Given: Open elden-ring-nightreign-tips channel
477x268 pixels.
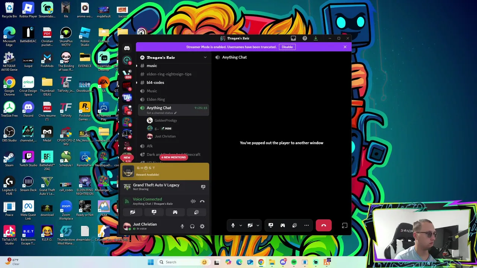Looking at the screenshot, I should point(169,74).
